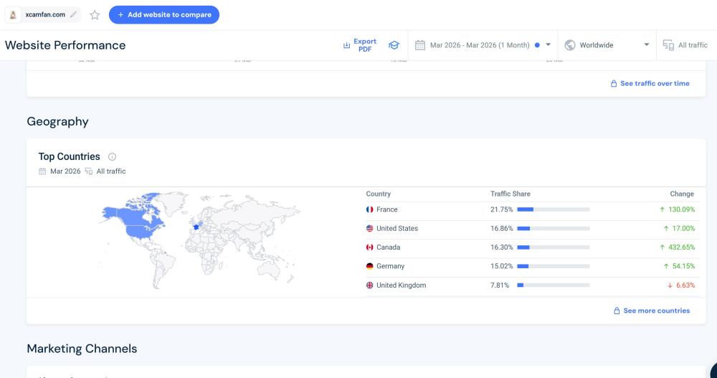Viewport: 717px width, 378px height.
Task: Click the United Kingdom traffic share bar
Action: click(x=553, y=285)
